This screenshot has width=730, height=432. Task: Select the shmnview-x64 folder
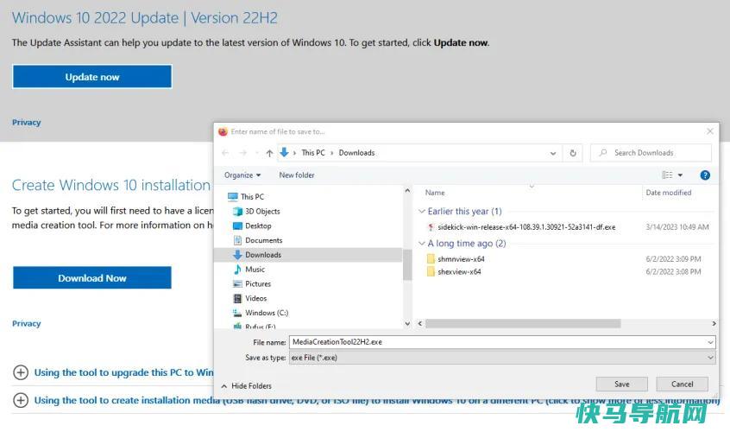coord(461,258)
